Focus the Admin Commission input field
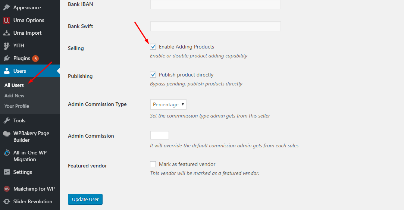This screenshot has width=404, height=210. pyautogui.click(x=160, y=135)
